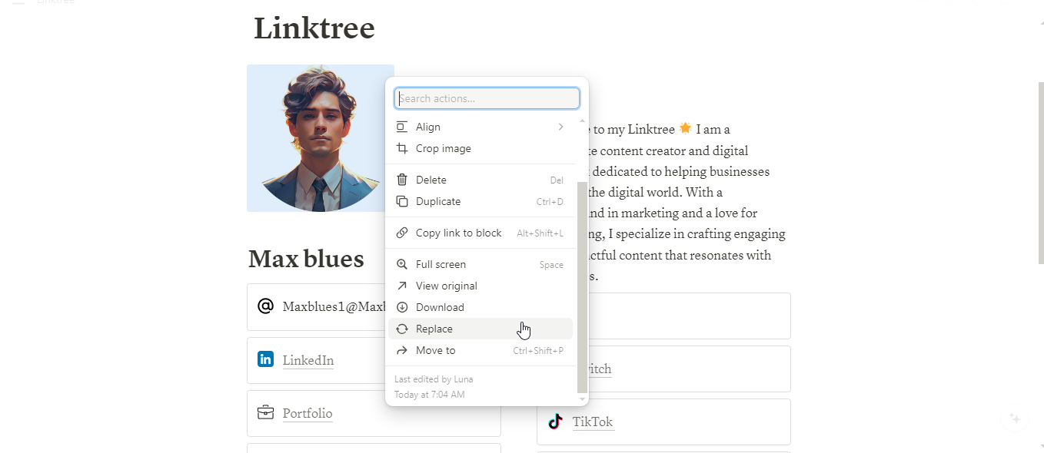Click the Align icon in context menu

pos(401,127)
